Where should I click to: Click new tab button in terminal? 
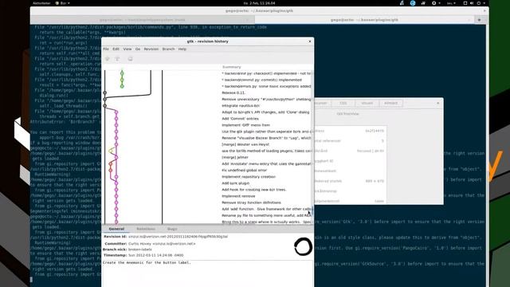pyautogui.click(x=479, y=20)
